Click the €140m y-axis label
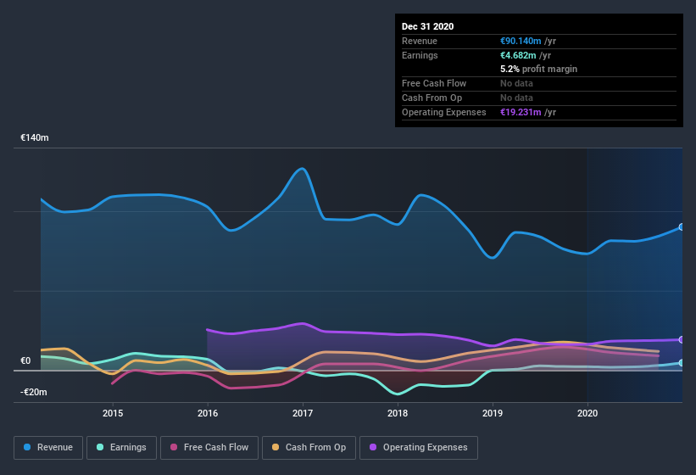 pyautogui.click(x=35, y=137)
